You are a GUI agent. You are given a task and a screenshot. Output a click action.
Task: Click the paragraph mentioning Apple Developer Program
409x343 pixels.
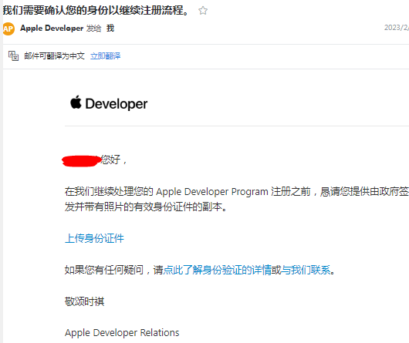pos(237,199)
